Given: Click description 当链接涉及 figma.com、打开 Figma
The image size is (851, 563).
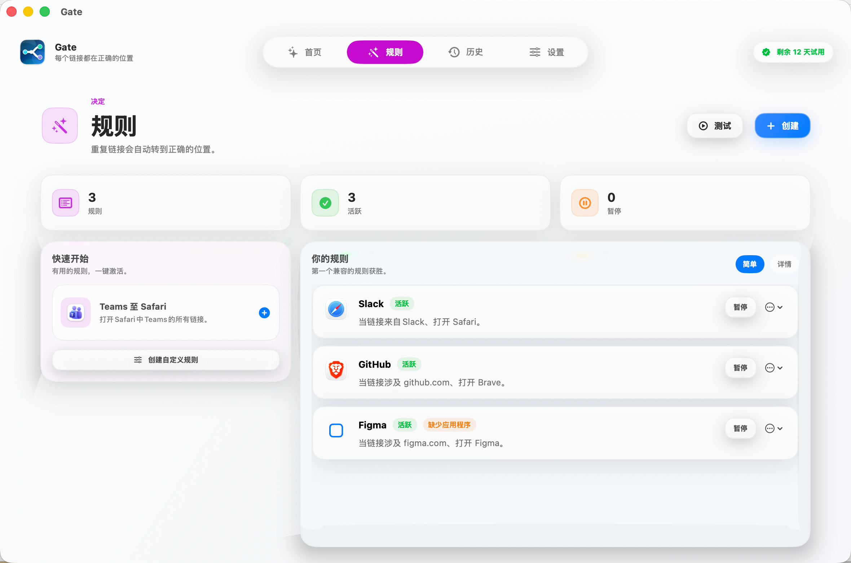Looking at the screenshot, I should (432, 443).
